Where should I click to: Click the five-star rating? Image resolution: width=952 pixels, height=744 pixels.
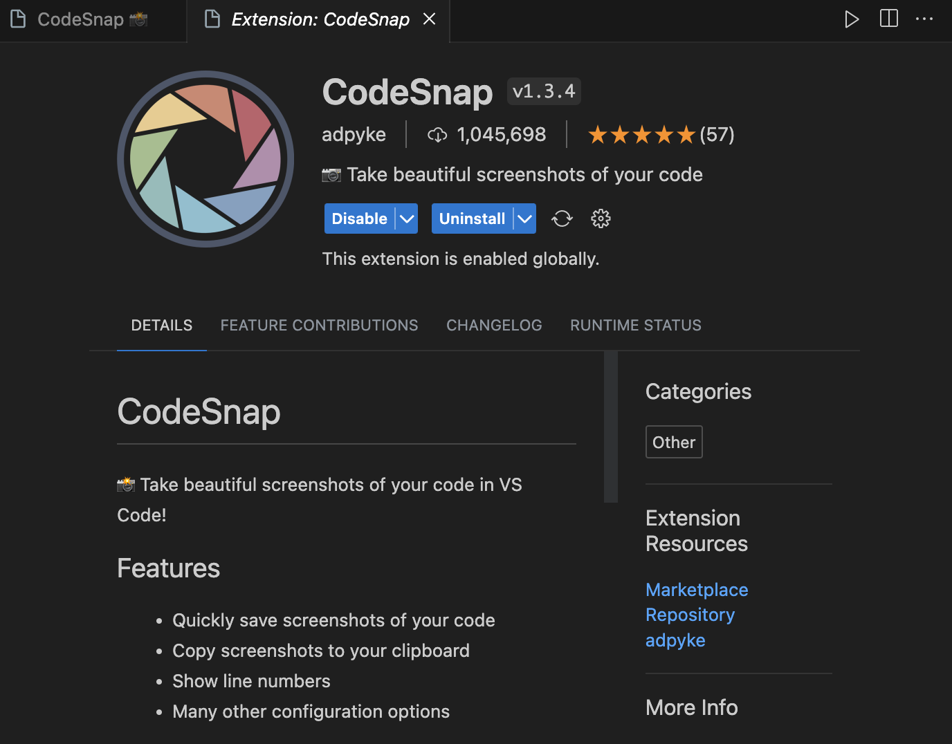[641, 135]
